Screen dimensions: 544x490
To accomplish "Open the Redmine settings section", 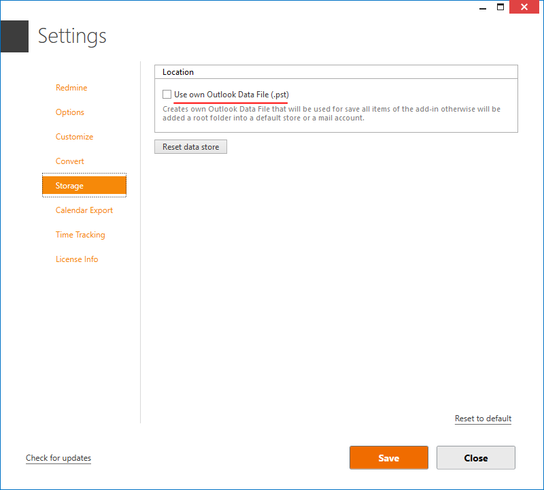I will pos(71,88).
